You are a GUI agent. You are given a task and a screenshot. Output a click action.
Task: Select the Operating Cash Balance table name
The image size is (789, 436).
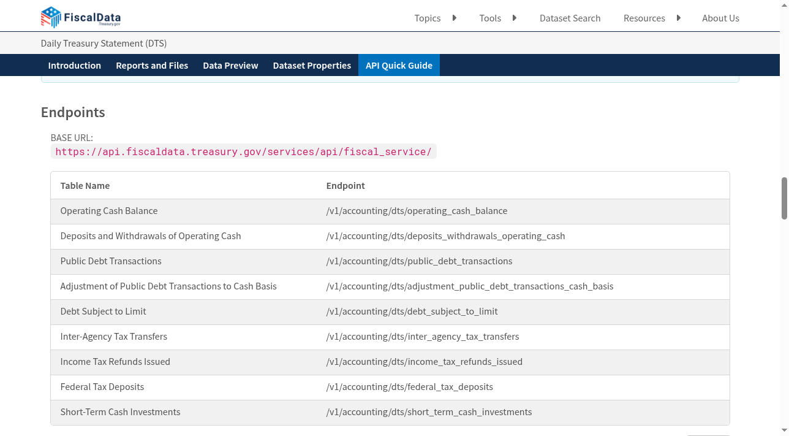[x=109, y=210]
